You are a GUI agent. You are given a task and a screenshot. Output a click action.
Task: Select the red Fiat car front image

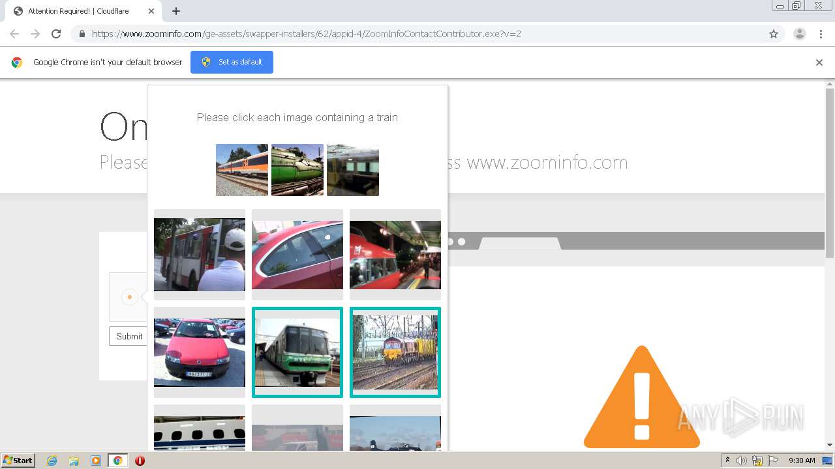click(x=200, y=352)
